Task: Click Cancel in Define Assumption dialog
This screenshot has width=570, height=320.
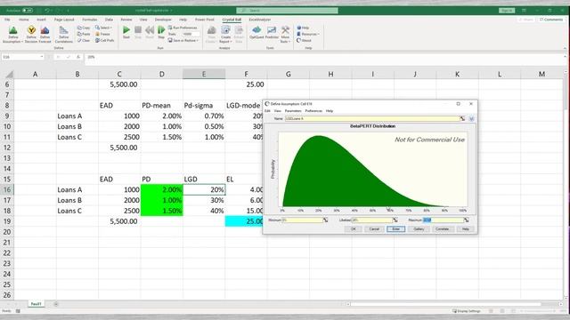Action: pyautogui.click(x=374, y=229)
